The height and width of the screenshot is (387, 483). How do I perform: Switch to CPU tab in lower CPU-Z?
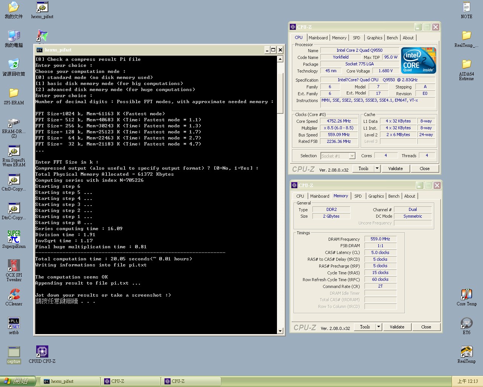300,196
